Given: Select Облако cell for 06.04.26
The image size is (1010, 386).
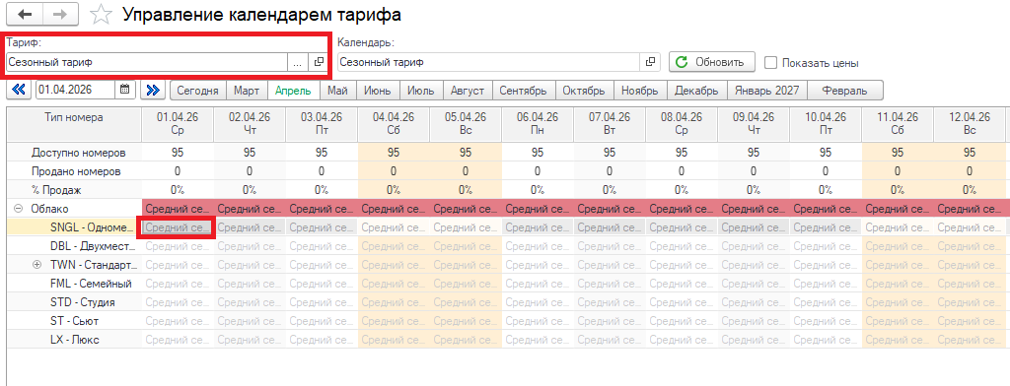Looking at the screenshot, I should (538, 209).
